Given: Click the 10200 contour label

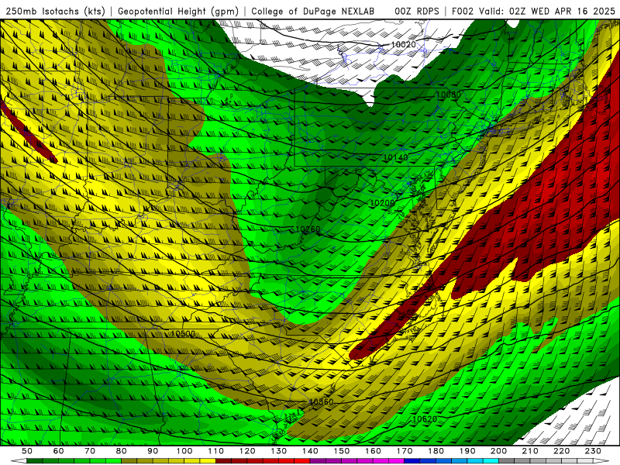Looking at the screenshot, I should pos(382,203).
